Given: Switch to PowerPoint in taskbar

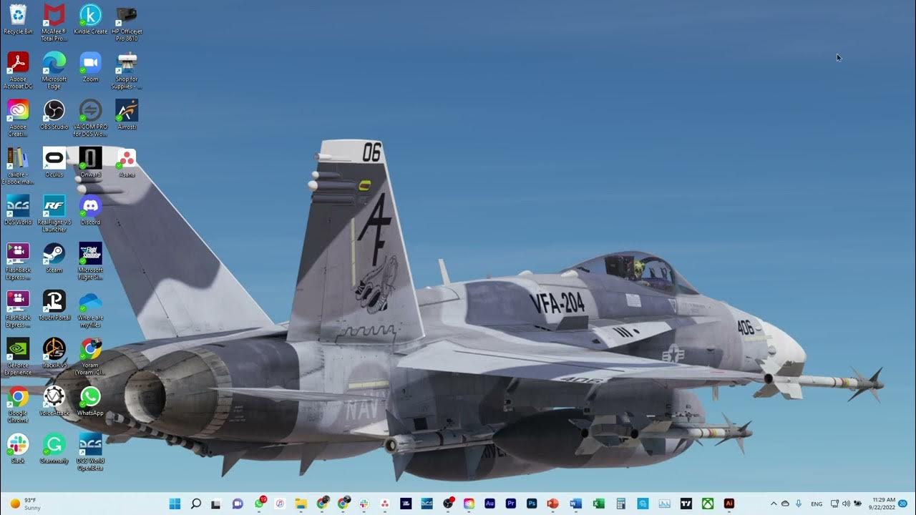Looking at the screenshot, I should [552, 504].
